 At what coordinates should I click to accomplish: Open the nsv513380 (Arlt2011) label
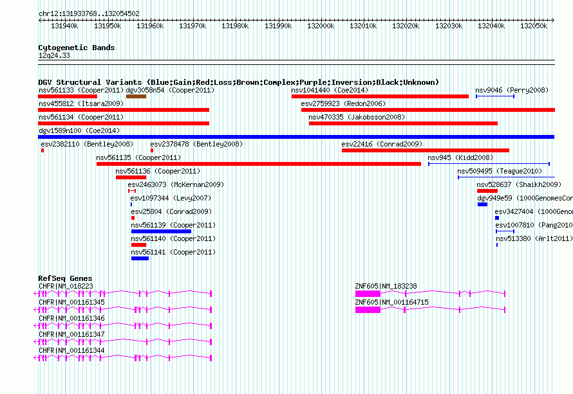pos(534,238)
